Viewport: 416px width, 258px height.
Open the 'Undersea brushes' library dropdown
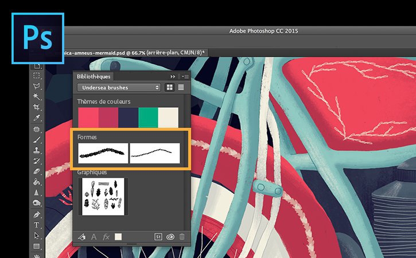pos(119,88)
